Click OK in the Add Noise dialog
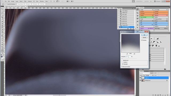This screenshot has height=96, width=171. pos(144,35)
